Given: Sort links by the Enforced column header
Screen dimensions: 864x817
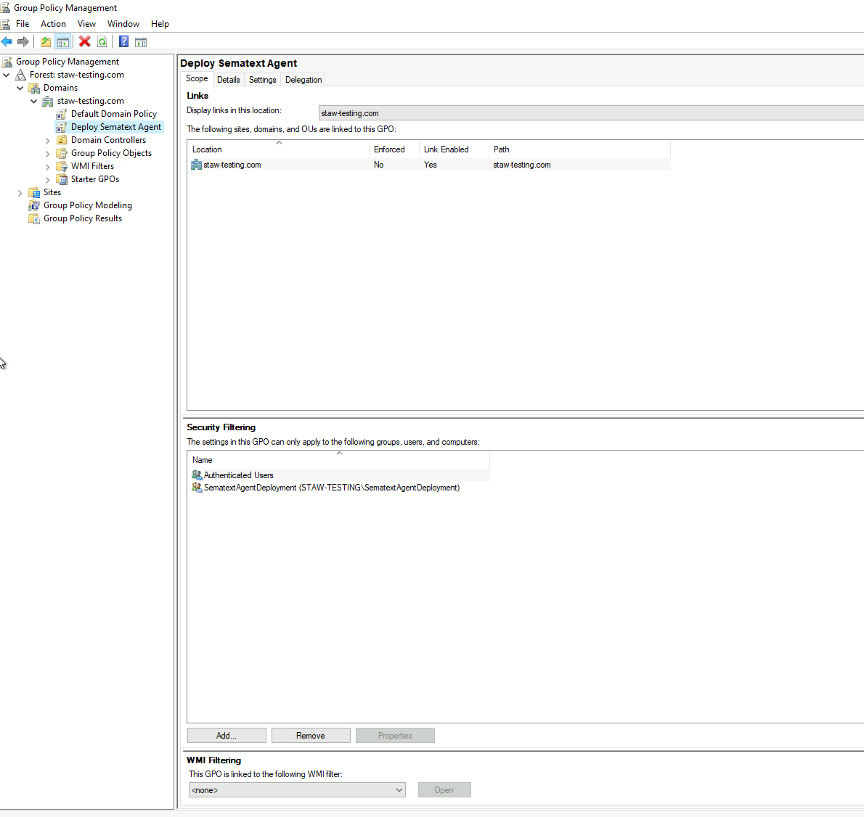Looking at the screenshot, I should coord(394,149).
